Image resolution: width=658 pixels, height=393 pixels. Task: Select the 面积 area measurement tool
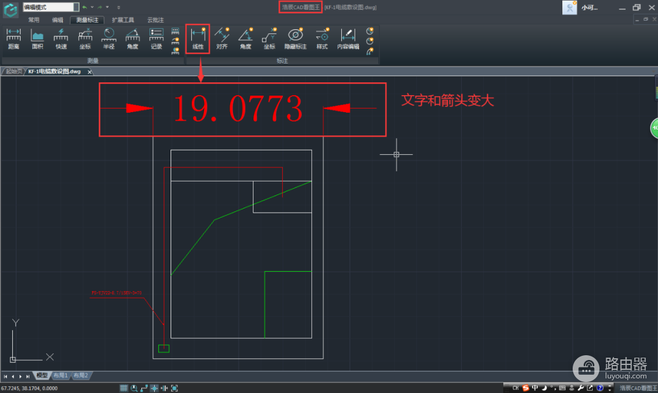click(x=37, y=39)
